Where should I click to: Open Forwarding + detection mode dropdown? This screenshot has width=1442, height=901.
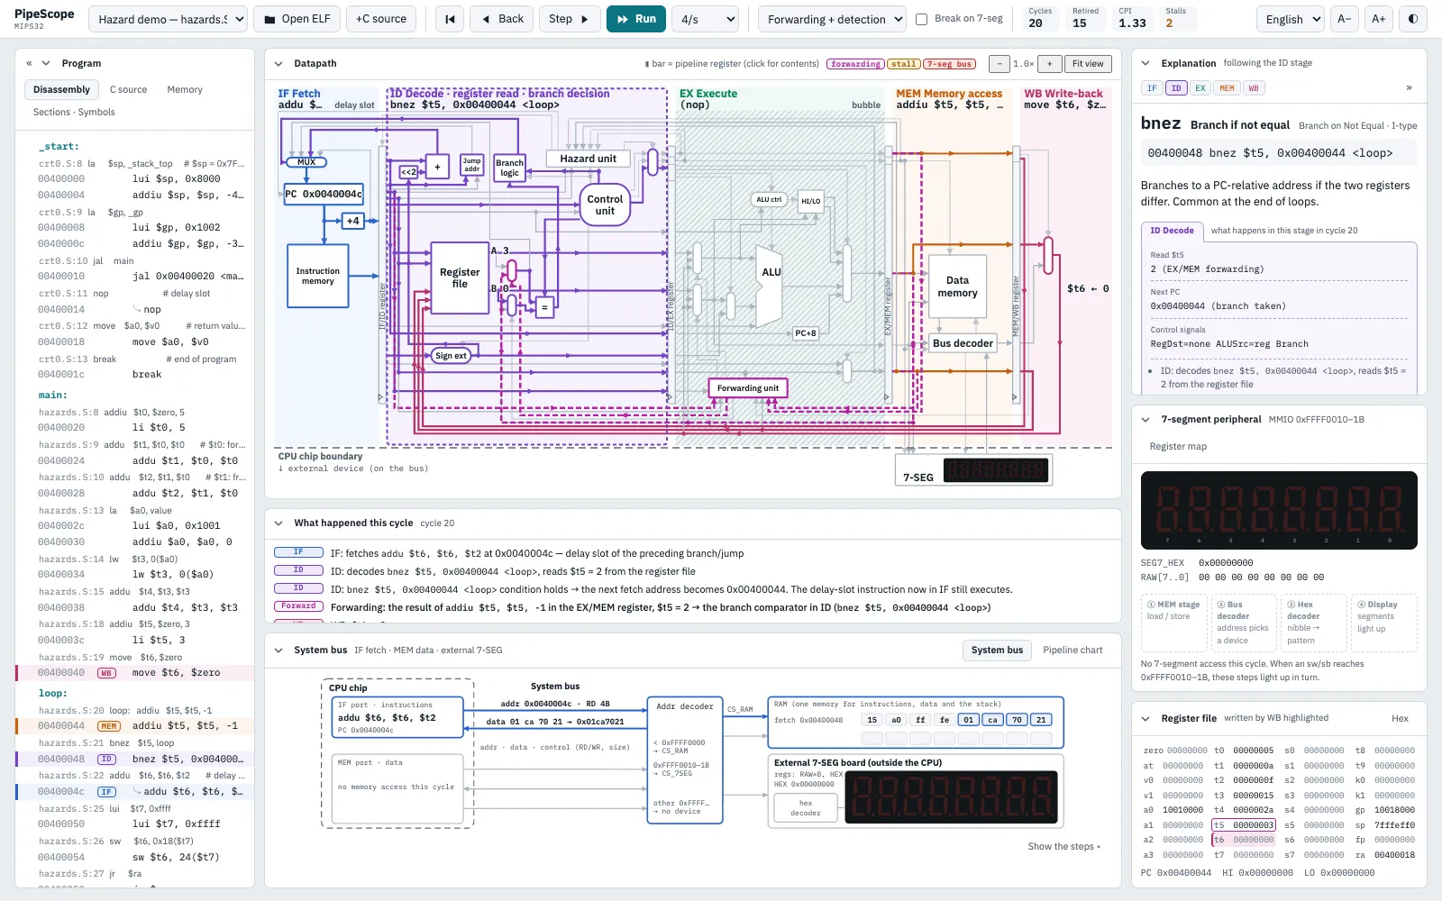[x=832, y=19]
